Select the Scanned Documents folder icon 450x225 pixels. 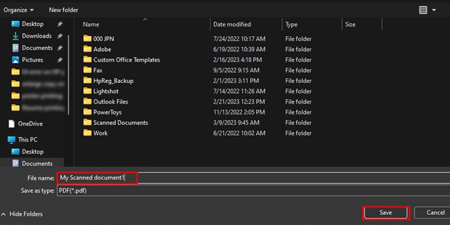pos(87,122)
